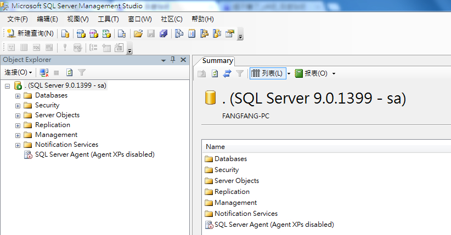The width and height of the screenshot is (451, 235).
Task: Expand Databases node in tree
Action: click(18, 96)
